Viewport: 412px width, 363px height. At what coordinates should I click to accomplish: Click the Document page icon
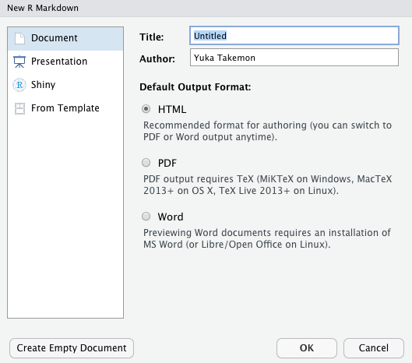(x=19, y=38)
